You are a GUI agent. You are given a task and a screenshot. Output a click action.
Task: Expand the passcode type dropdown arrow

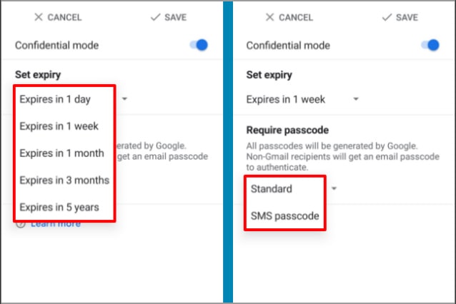coord(334,188)
